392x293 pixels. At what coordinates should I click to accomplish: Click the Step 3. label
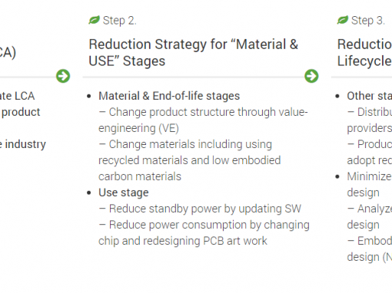tap(368, 21)
